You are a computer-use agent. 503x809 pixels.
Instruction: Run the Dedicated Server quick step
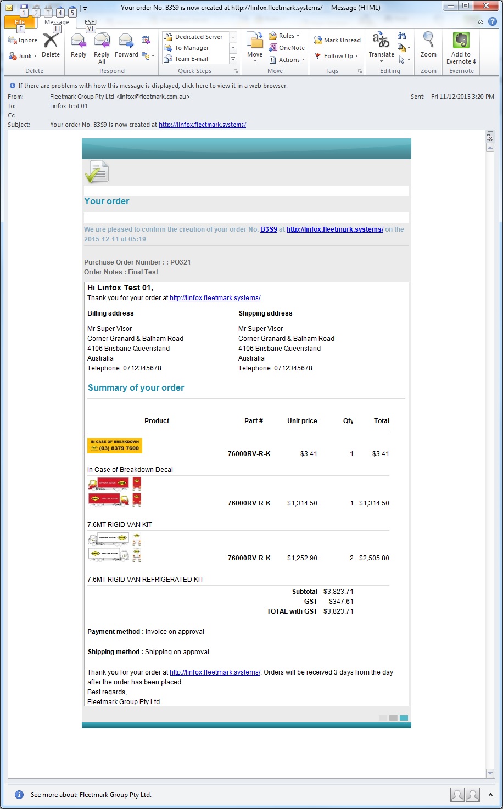193,37
